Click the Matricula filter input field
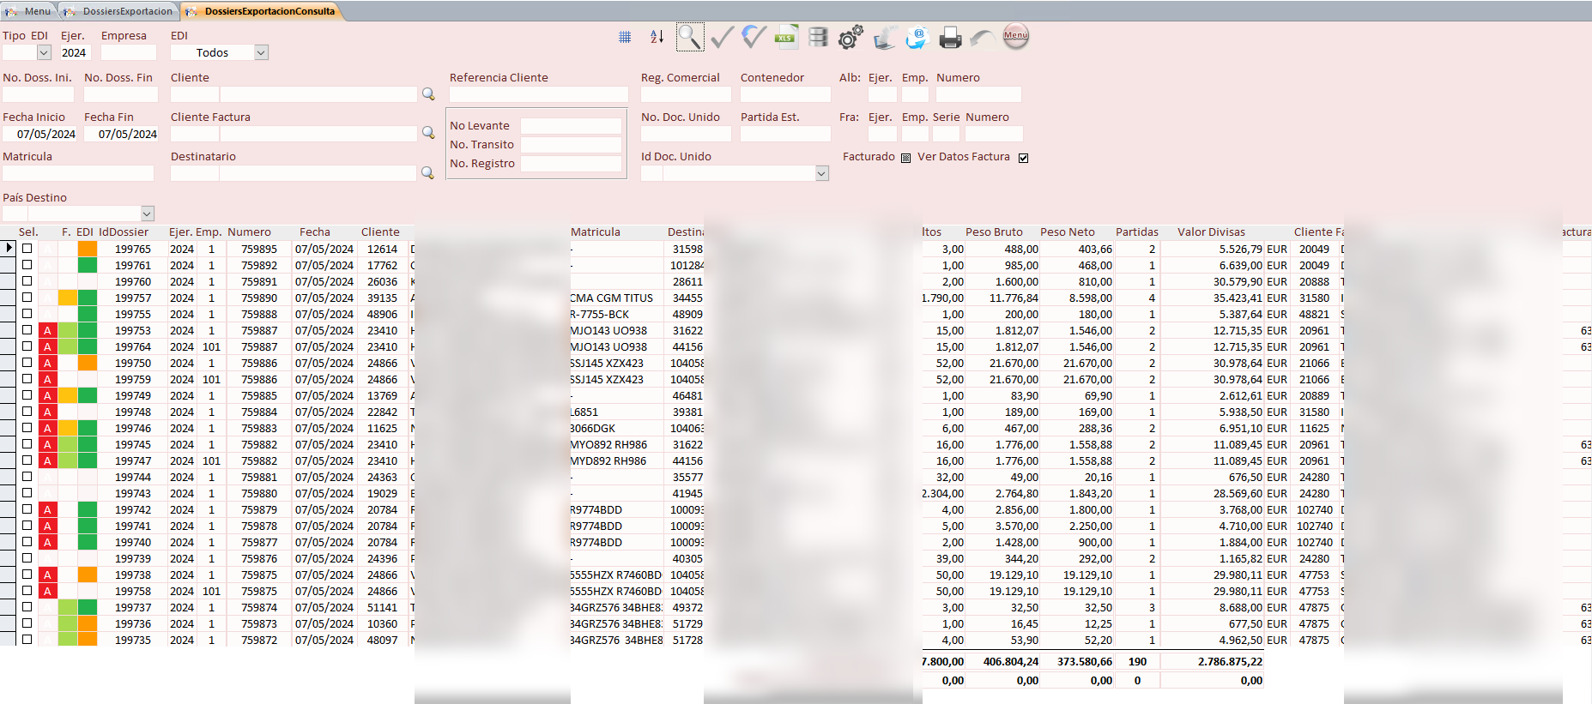The width and height of the screenshot is (1592, 704). point(78,173)
